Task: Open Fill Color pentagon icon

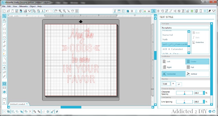Action: 128,11
